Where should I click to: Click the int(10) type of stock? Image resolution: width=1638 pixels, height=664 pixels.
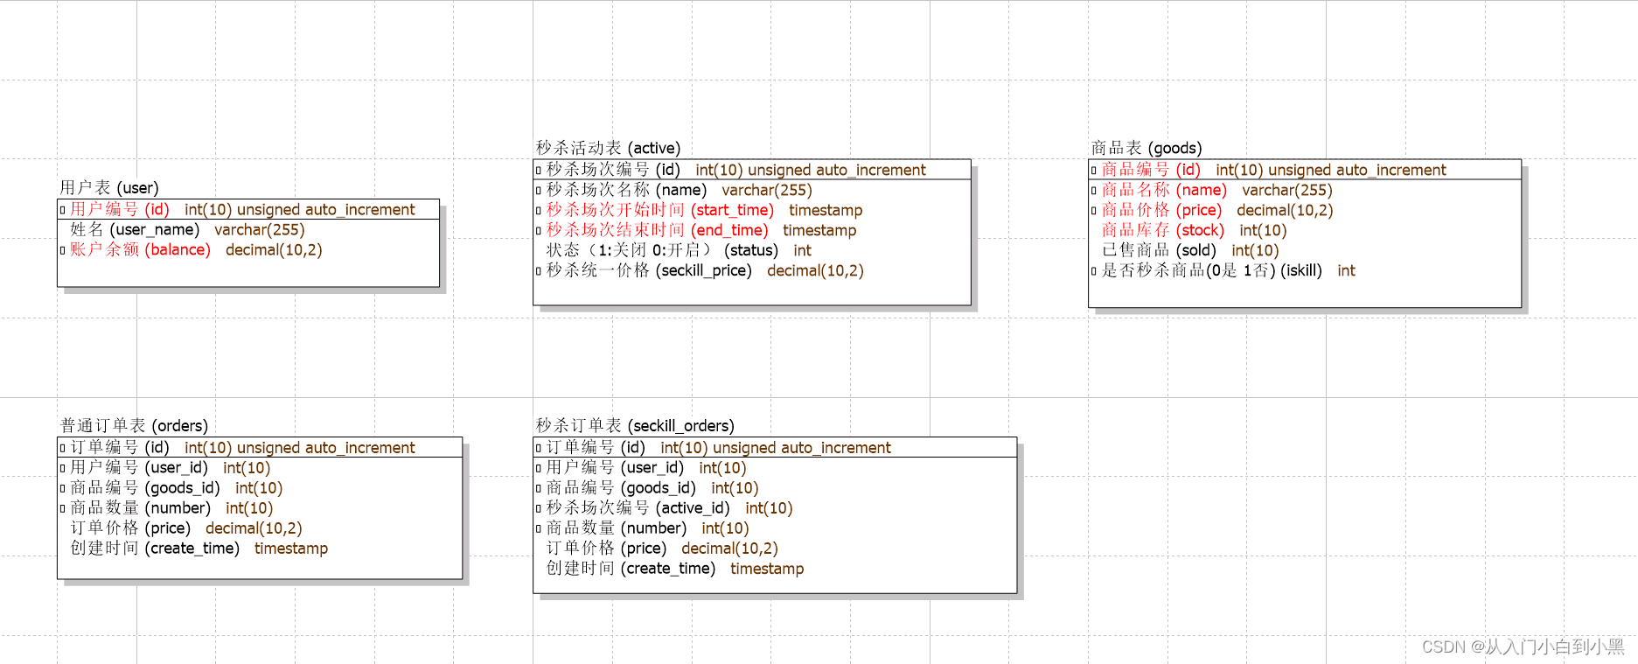1263,230
